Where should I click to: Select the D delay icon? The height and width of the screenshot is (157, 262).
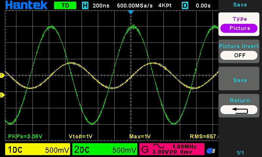pos(185,6)
